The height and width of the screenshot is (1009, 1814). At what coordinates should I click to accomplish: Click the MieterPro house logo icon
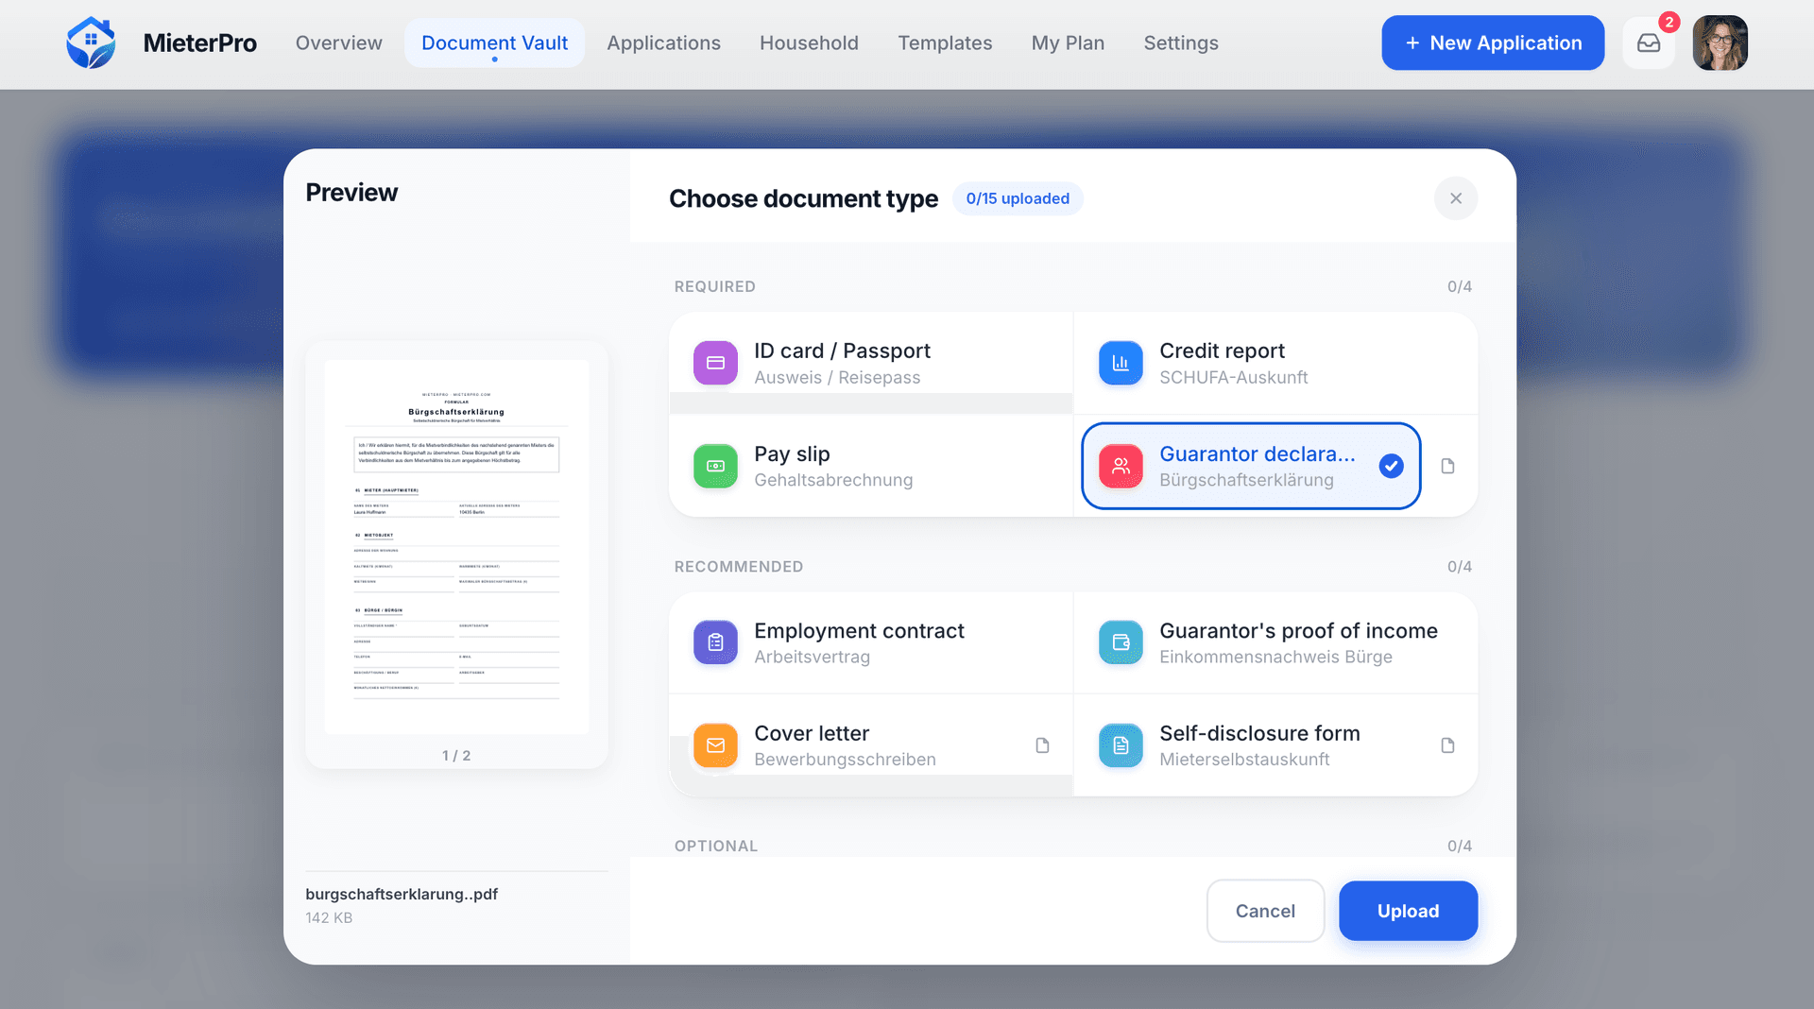(91, 43)
